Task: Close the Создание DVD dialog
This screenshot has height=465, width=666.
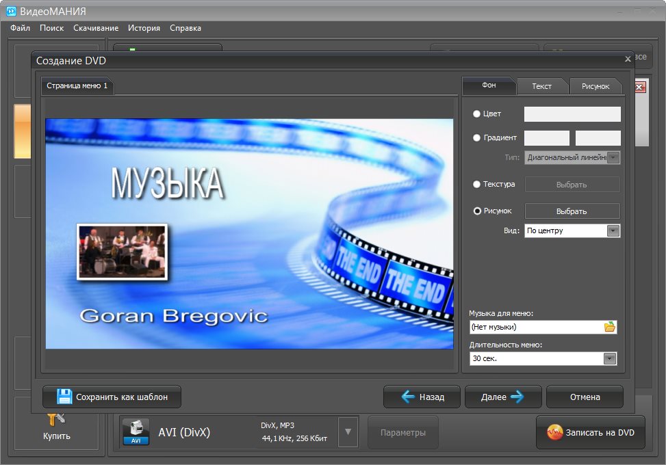Action: tap(628, 59)
